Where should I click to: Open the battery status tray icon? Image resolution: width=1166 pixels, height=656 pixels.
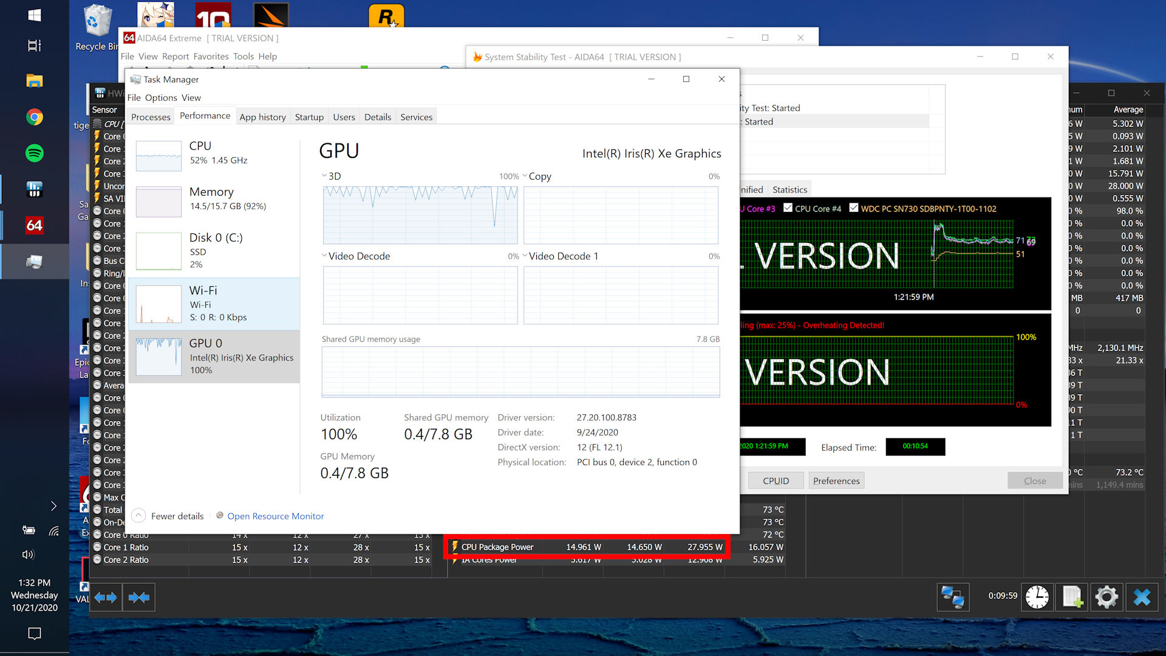[28, 530]
